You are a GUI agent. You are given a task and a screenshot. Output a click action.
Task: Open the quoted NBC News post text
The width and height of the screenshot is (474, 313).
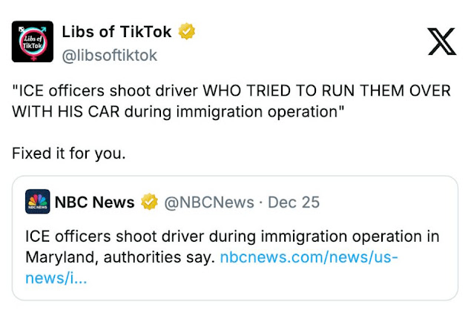[x=231, y=237]
